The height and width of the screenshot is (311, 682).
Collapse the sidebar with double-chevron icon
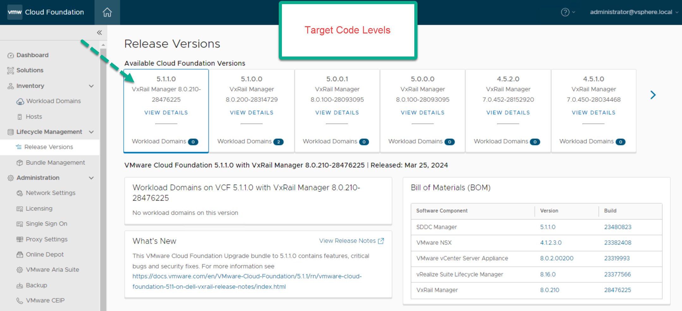click(99, 33)
